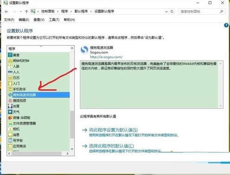
Task: Expand the chevron after 控制面板 breadcrumb
Action: tap(57, 12)
